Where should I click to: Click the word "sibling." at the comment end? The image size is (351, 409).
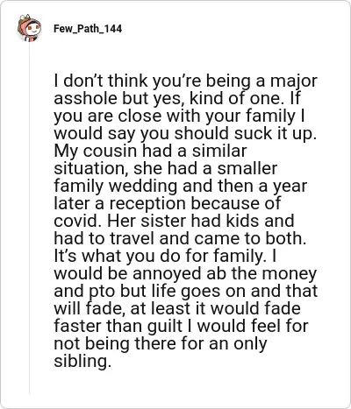click(x=82, y=362)
